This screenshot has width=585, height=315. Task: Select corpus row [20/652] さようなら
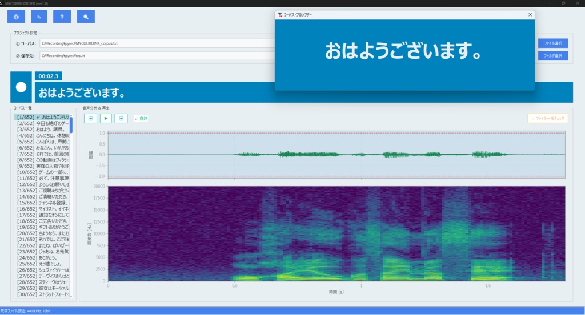[42, 233]
